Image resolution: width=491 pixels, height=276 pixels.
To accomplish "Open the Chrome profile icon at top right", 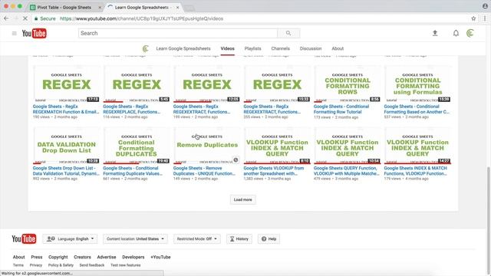I will click(485, 6).
